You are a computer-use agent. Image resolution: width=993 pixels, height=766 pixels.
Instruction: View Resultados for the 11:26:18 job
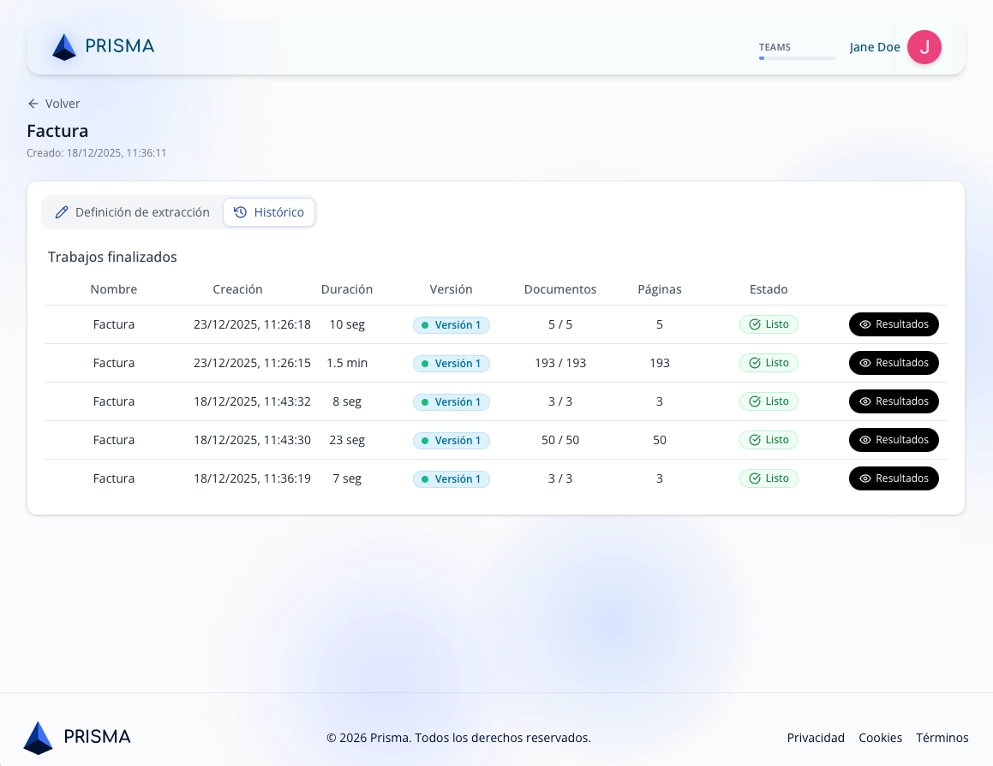[894, 324]
